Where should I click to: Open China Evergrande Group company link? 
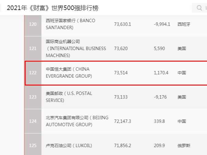(69, 73)
